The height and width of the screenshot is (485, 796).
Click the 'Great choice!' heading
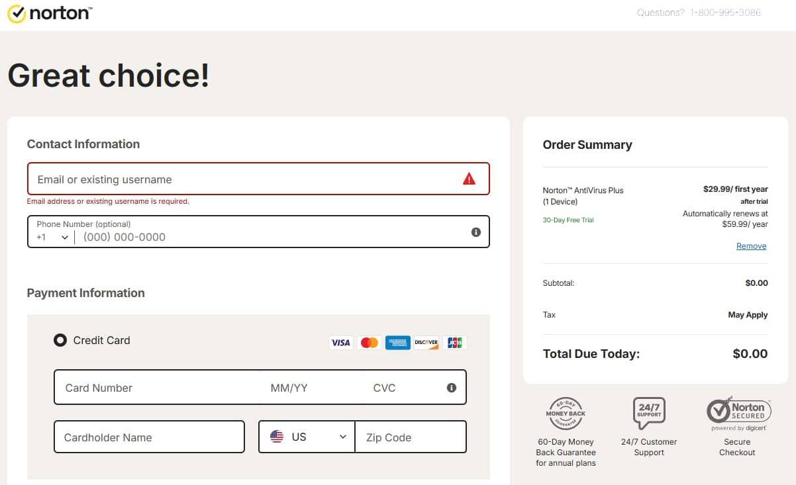(108, 74)
